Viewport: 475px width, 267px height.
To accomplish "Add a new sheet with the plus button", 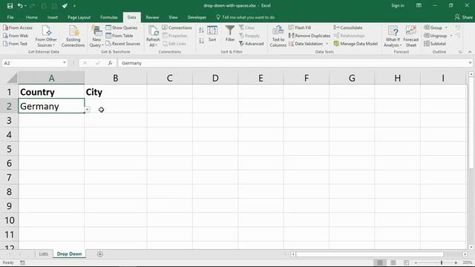I will click(x=100, y=254).
